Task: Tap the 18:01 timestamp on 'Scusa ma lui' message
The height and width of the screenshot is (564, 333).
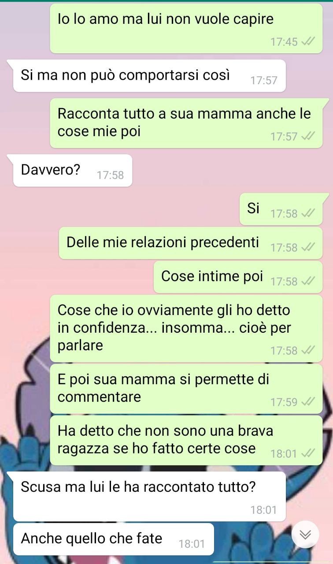Action: point(264,510)
